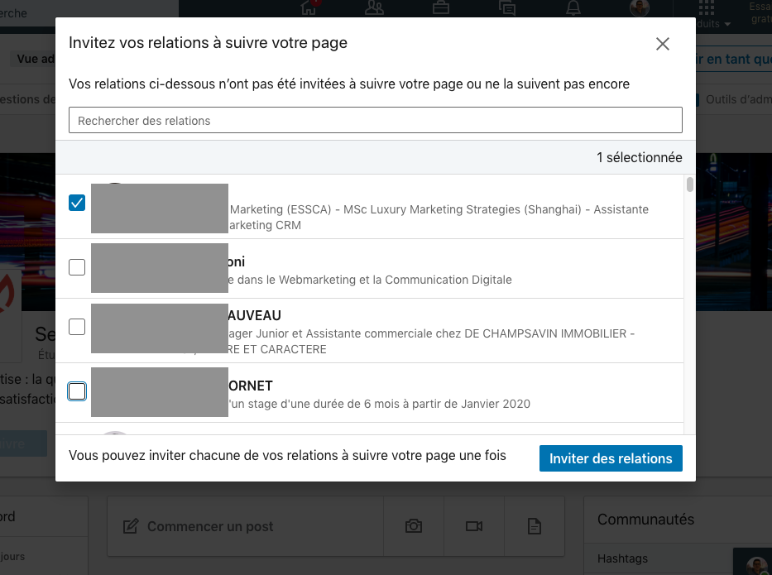
Task: Open the Messaging icon
Action: [507, 8]
